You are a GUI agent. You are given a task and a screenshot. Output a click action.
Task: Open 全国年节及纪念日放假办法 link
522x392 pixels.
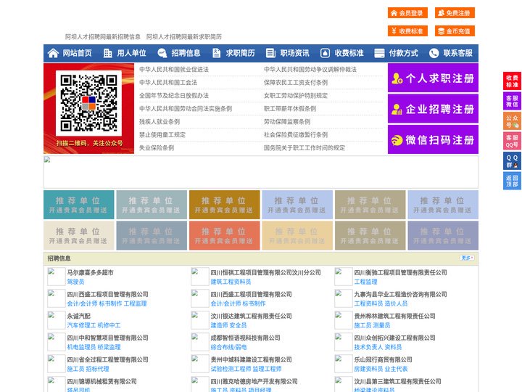point(174,96)
